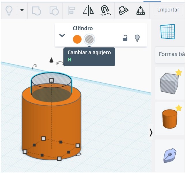Image resolution: width=185 pixels, height=173 pixels.
Task: Open the dropdown arrow beside the lightbulb
Action: coord(22,10)
